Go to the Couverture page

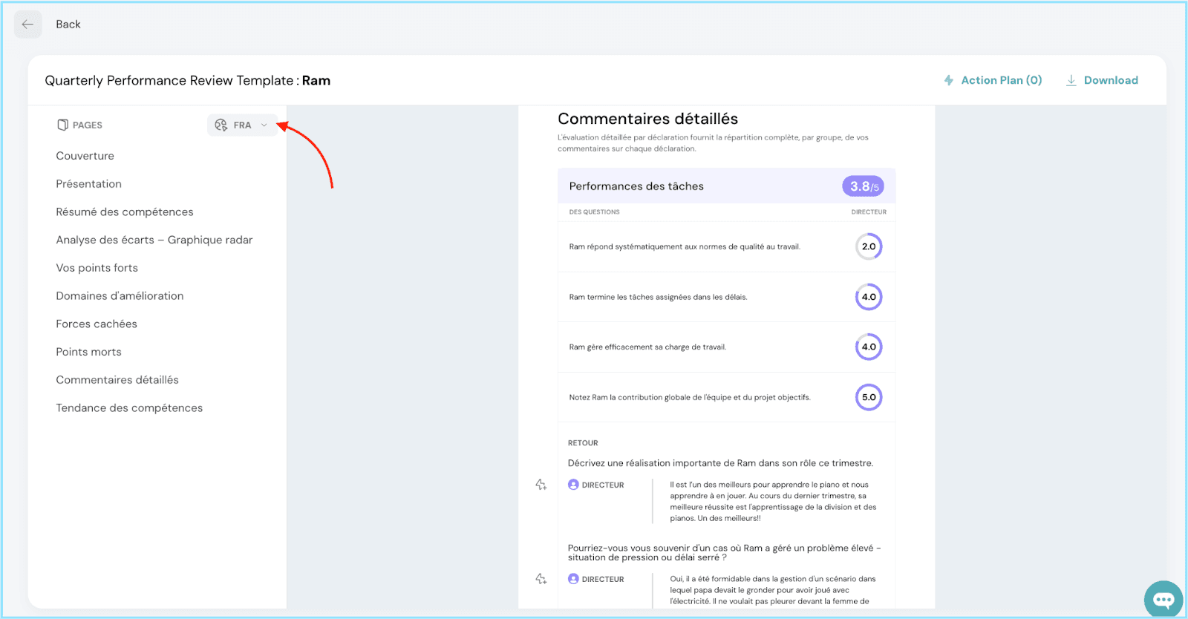pos(85,156)
